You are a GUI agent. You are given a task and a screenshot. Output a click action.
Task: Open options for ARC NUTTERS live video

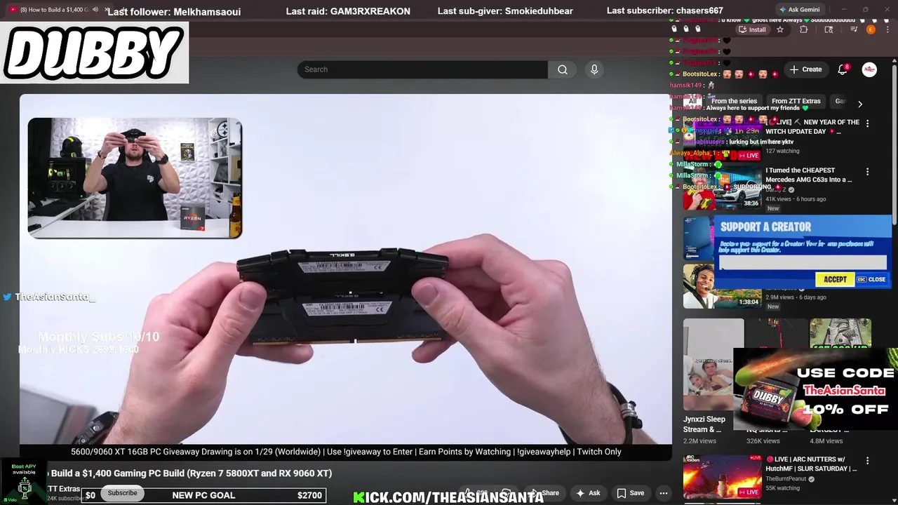click(867, 461)
